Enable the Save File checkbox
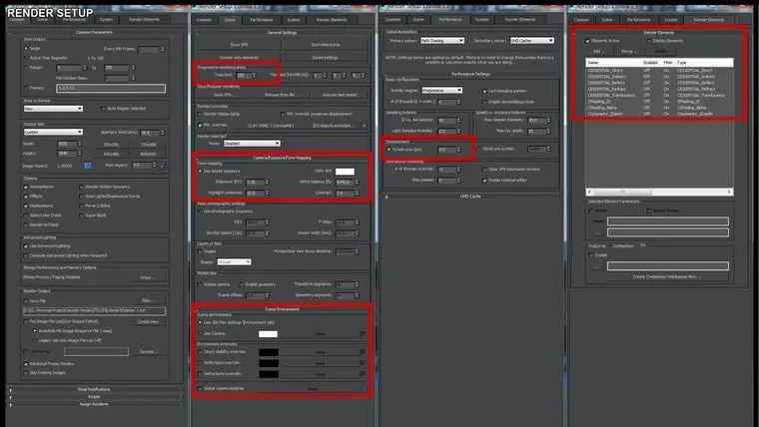759x427 pixels. click(26, 300)
